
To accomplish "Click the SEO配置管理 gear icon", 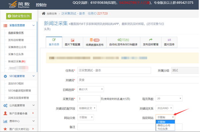I will click(5, 76).
